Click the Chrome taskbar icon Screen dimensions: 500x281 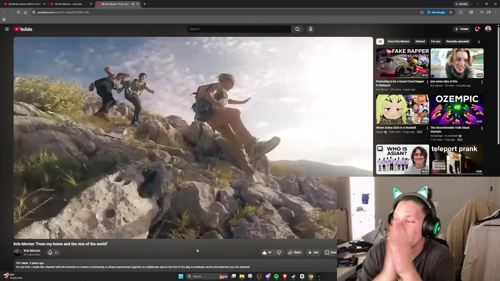[311, 276]
